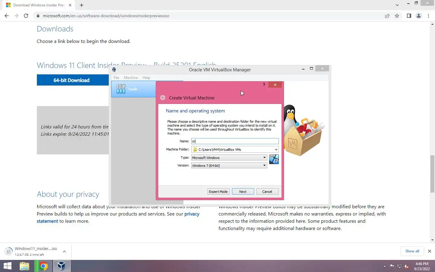Expand the Windows11_Insider iso download options

point(64,251)
